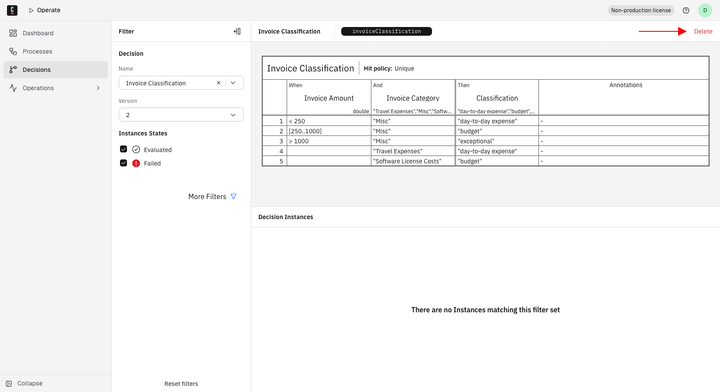Clear the Invoice Classification name selection

pos(219,83)
